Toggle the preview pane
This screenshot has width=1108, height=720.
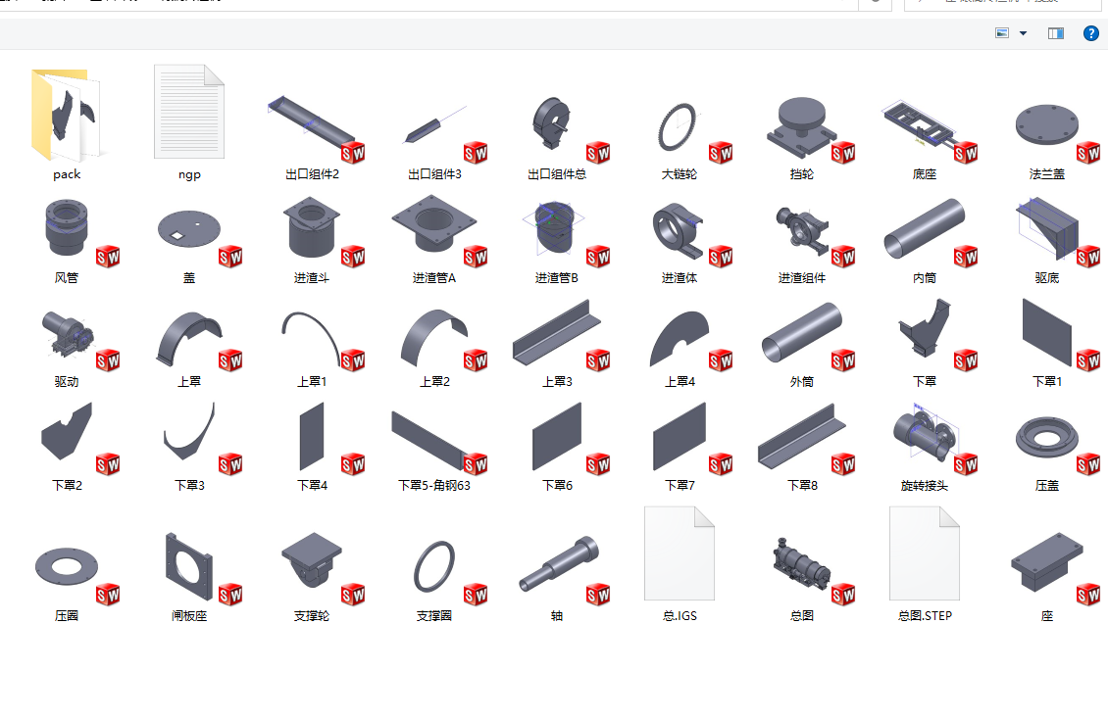[x=1056, y=33]
